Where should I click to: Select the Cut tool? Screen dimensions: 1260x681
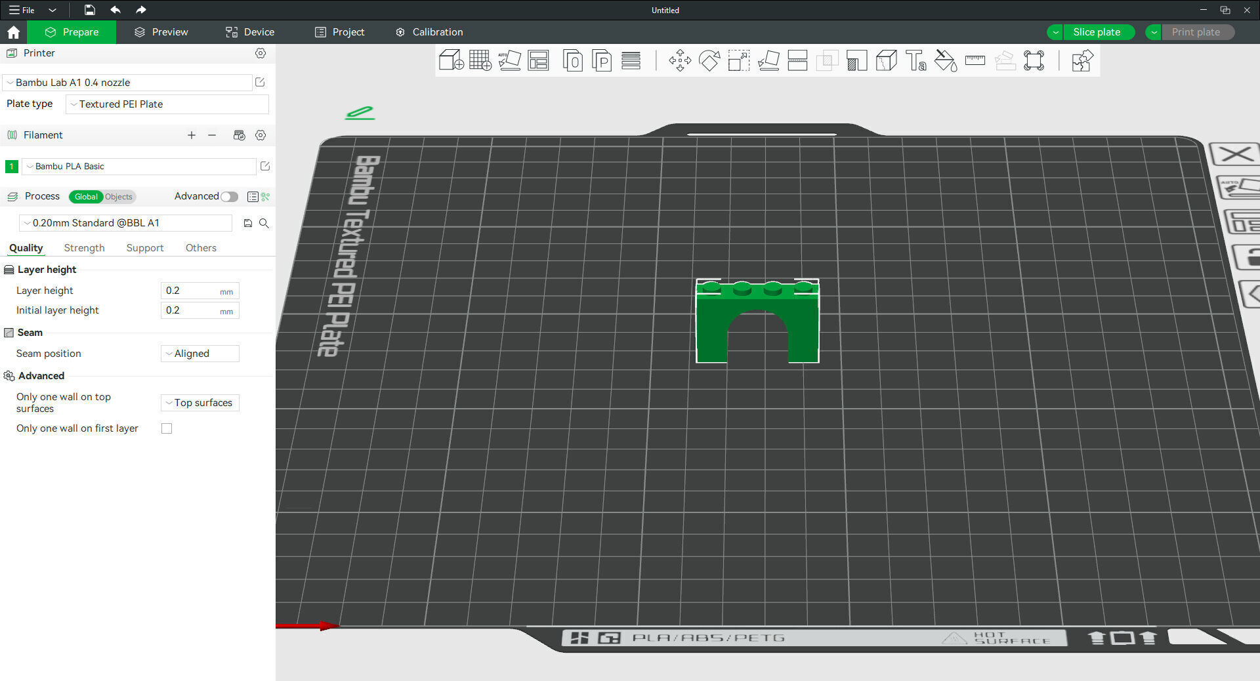pyautogui.click(x=797, y=60)
